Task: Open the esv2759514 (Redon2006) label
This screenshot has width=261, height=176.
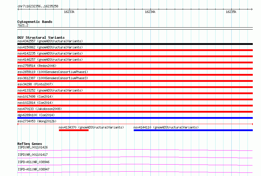Action: (37, 66)
